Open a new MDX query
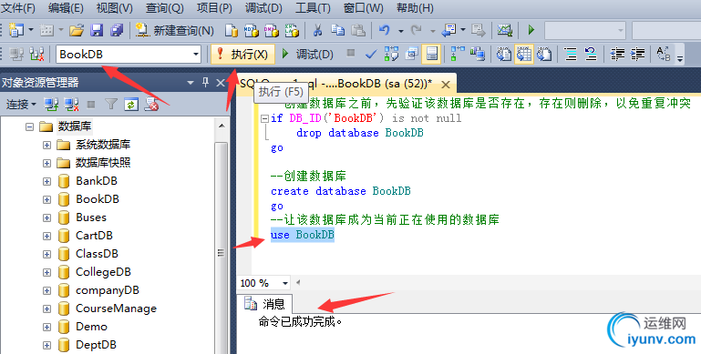 click(252, 30)
